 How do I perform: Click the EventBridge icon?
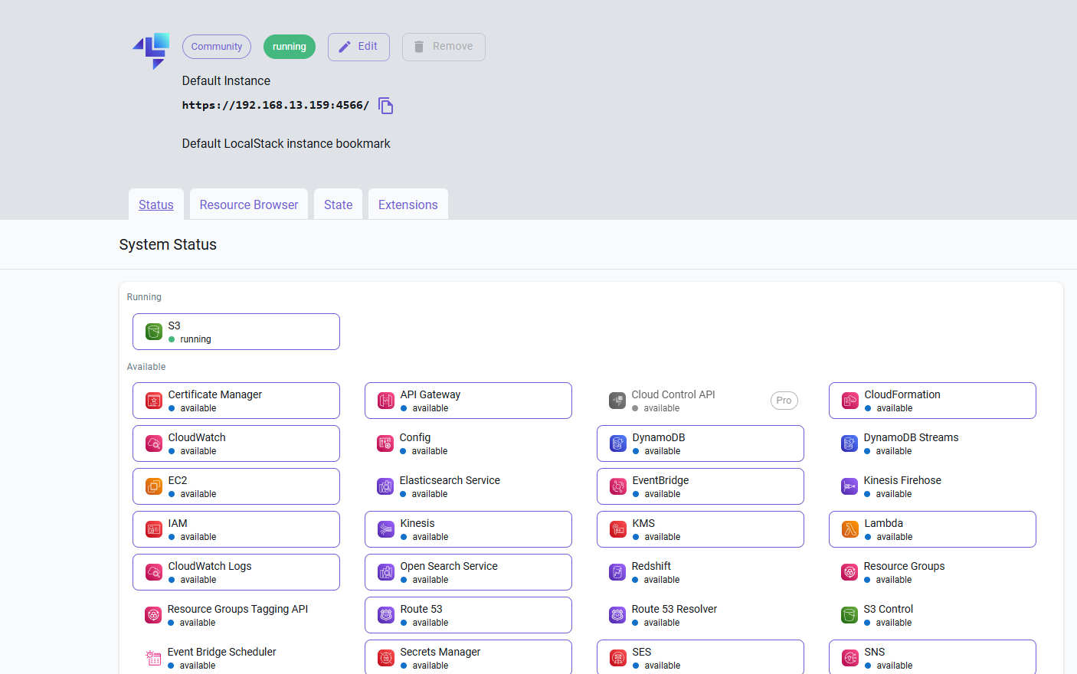click(x=618, y=486)
